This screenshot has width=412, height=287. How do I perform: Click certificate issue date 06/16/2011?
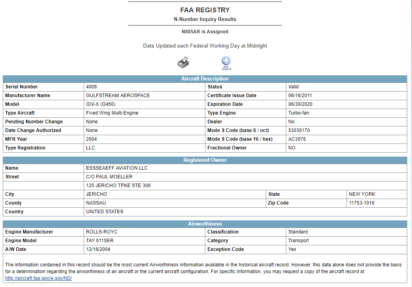click(x=300, y=95)
